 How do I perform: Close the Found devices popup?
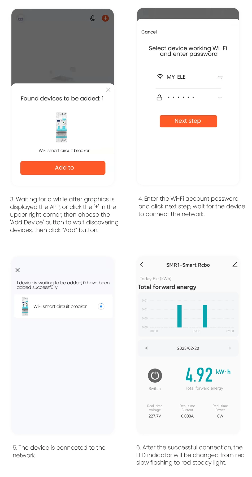coord(108,90)
